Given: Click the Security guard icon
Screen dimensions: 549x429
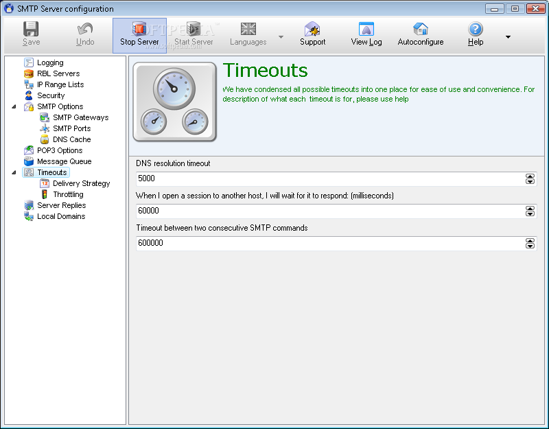Looking at the screenshot, I should (29, 95).
